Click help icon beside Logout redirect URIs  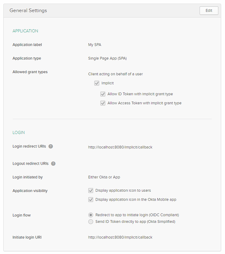coord(53,164)
